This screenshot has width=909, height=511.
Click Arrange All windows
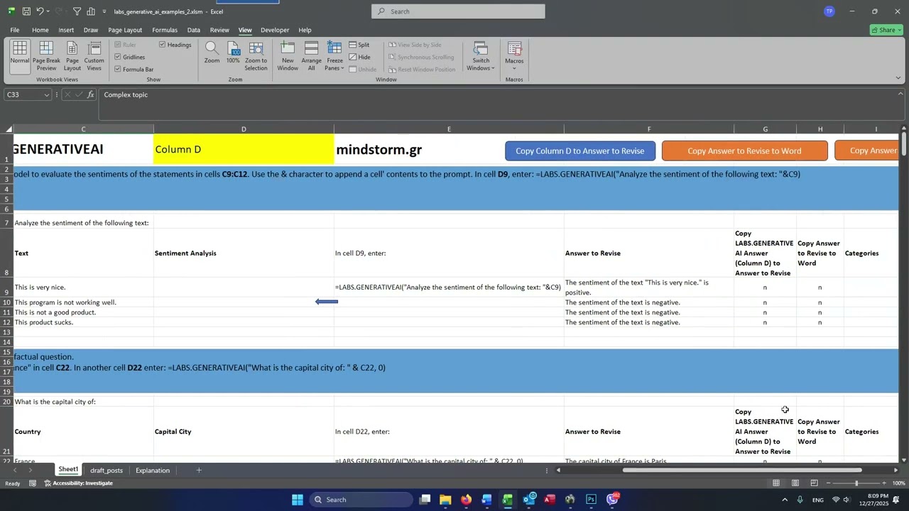311,56
